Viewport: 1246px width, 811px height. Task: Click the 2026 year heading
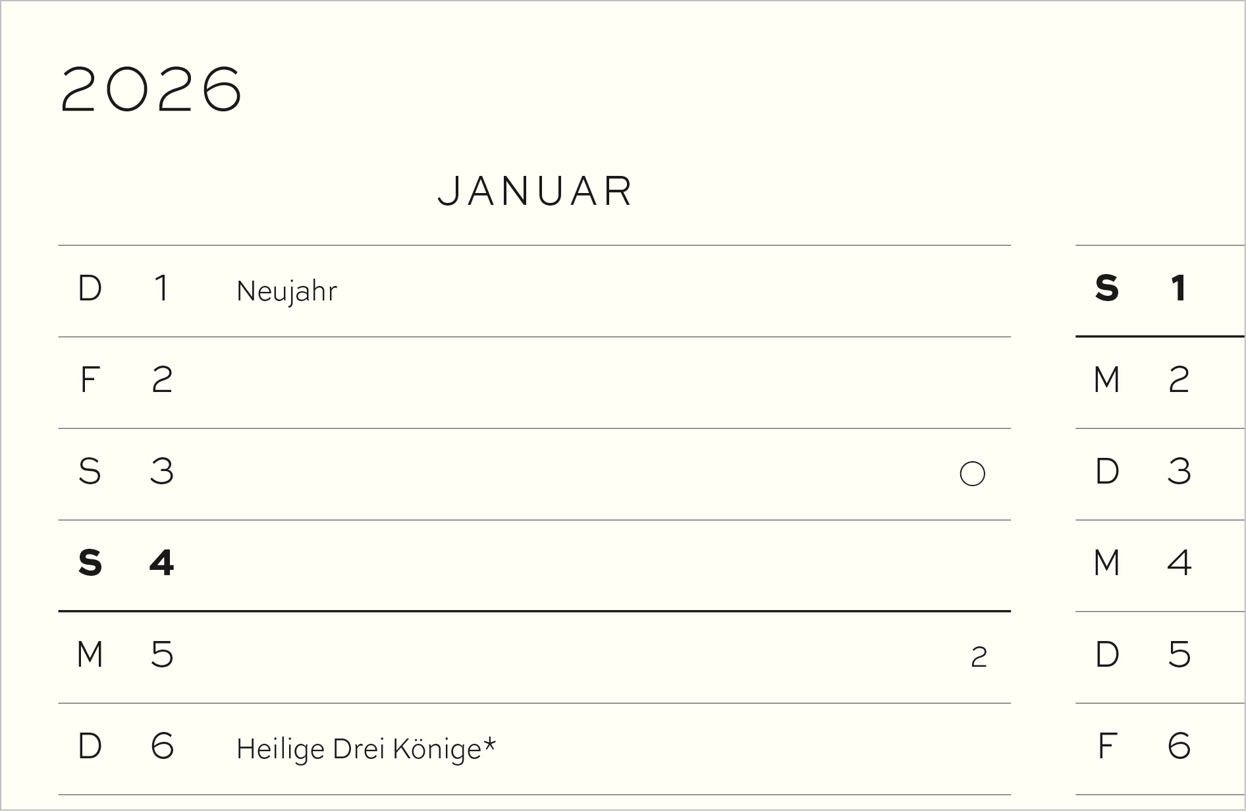click(151, 90)
